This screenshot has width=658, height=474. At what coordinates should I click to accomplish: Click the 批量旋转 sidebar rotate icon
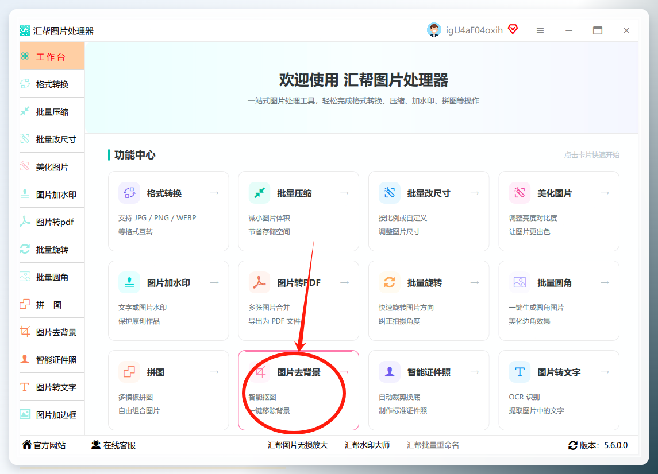click(x=25, y=249)
